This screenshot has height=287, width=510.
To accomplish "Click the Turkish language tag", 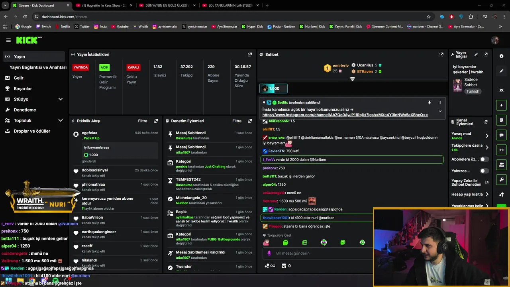I will (473, 91).
